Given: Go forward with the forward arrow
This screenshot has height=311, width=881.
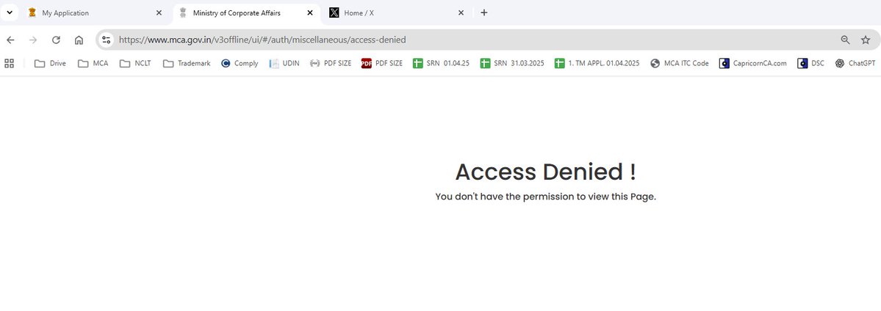Looking at the screenshot, I should click(x=33, y=40).
